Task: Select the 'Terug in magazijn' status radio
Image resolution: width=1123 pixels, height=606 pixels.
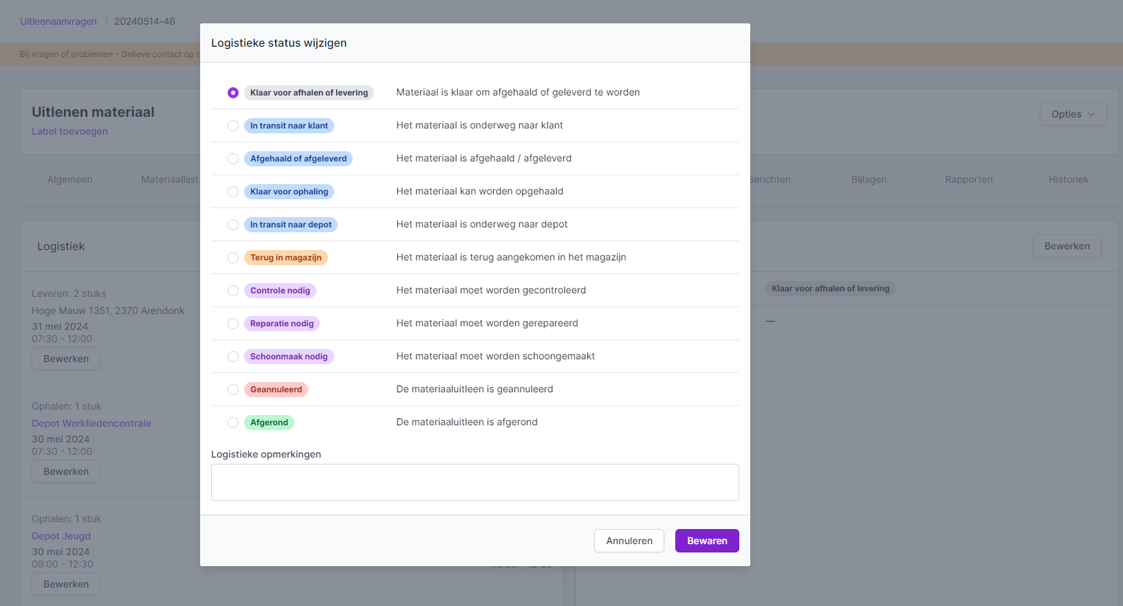Action: (233, 258)
